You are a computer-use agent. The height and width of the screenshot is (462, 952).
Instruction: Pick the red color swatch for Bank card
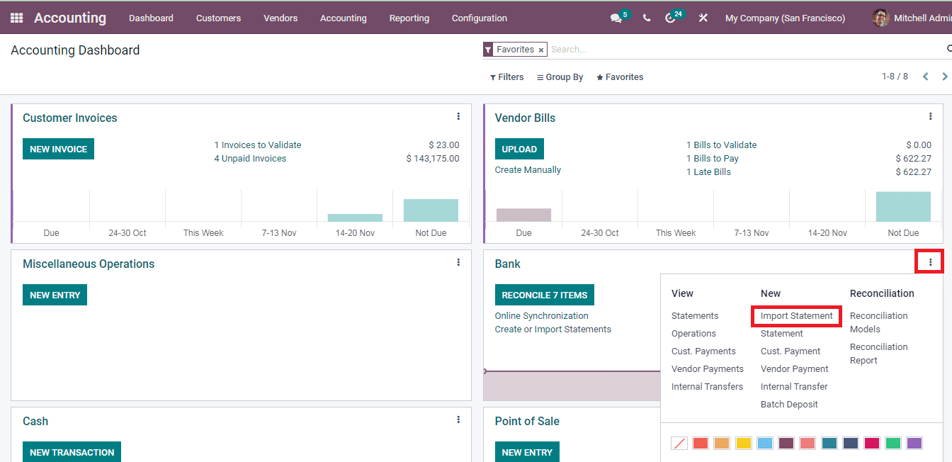pos(700,442)
